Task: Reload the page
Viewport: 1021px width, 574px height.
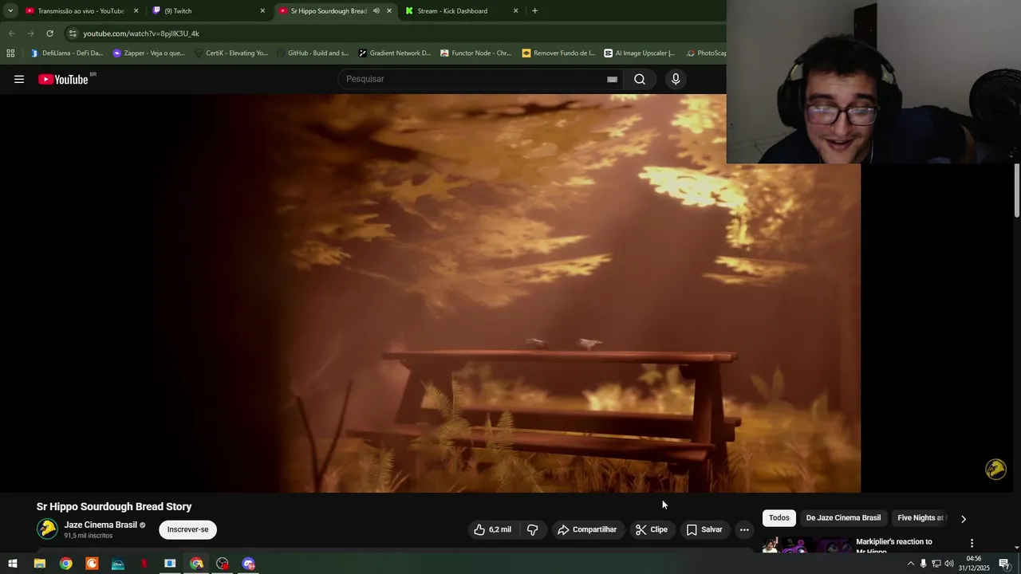Action: [49, 33]
